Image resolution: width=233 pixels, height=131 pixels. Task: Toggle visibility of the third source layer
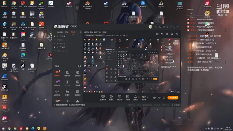click(x=54, y=43)
